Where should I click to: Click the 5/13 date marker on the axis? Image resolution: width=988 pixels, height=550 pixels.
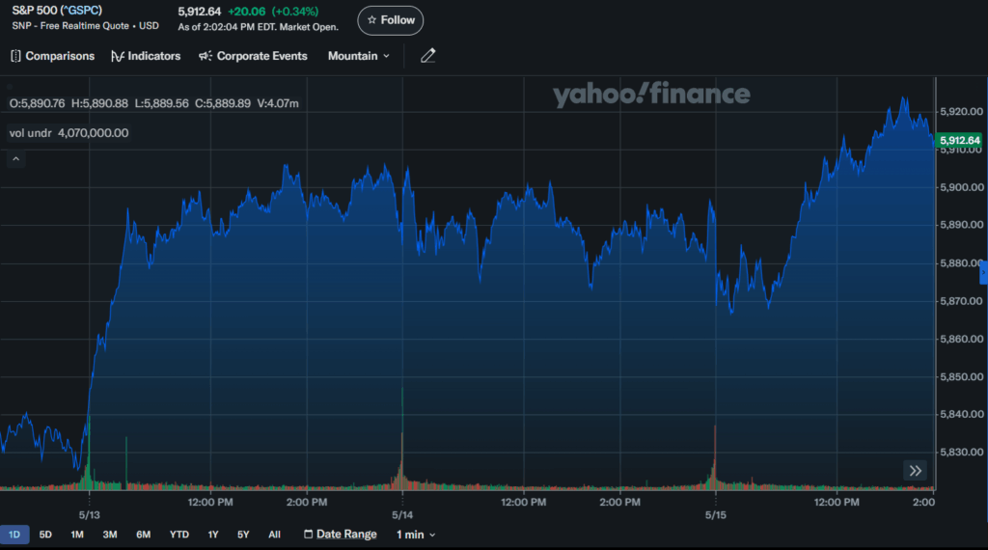pyautogui.click(x=89, y=514)
